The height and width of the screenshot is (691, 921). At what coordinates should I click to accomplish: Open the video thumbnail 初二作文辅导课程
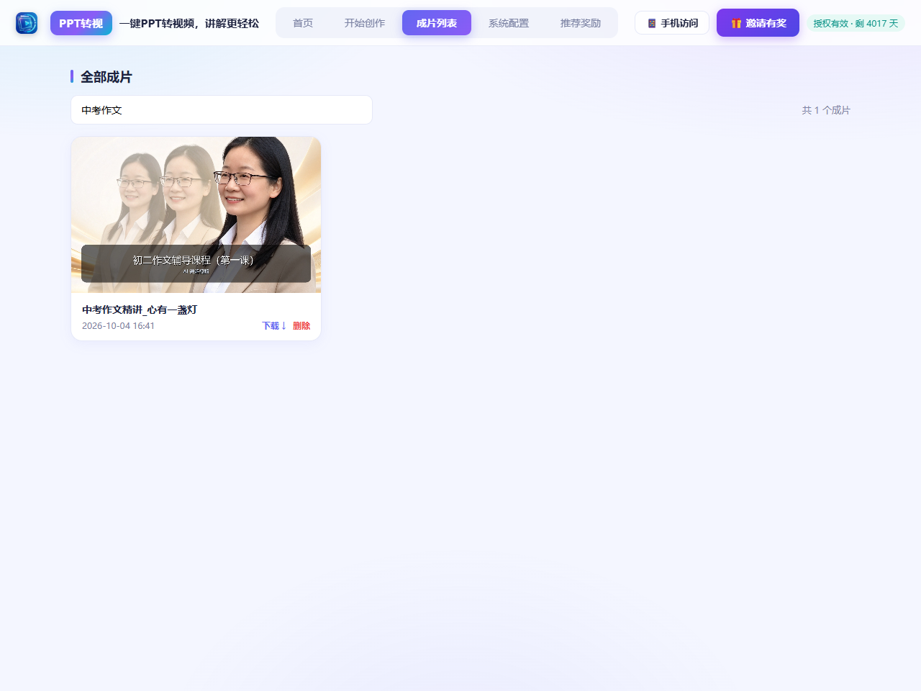tap(196, 214)
